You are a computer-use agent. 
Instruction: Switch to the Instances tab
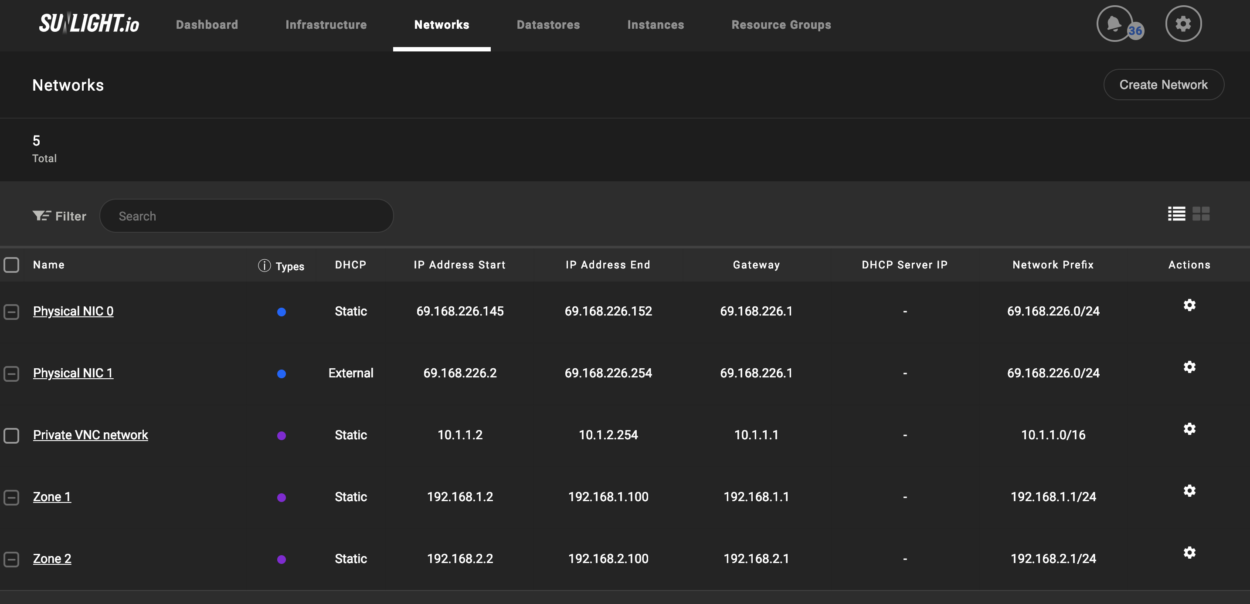coord(656,25)
